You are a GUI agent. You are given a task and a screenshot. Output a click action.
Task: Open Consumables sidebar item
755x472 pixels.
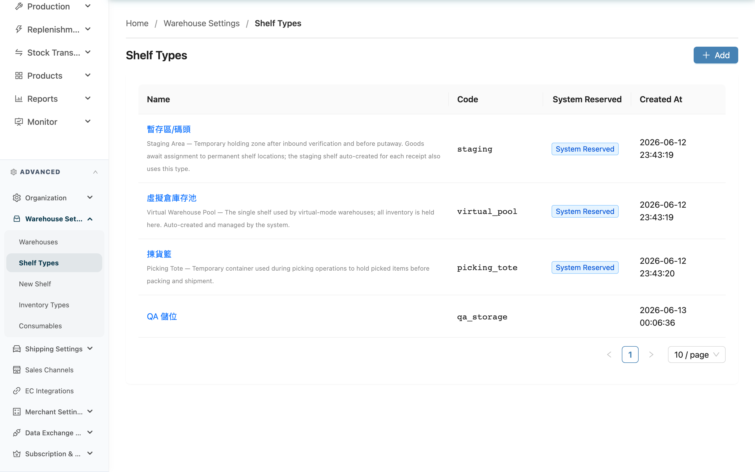click(54, 326)
